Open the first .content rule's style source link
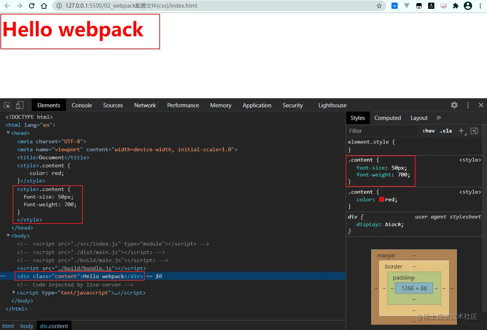 (x=470, y=160)
